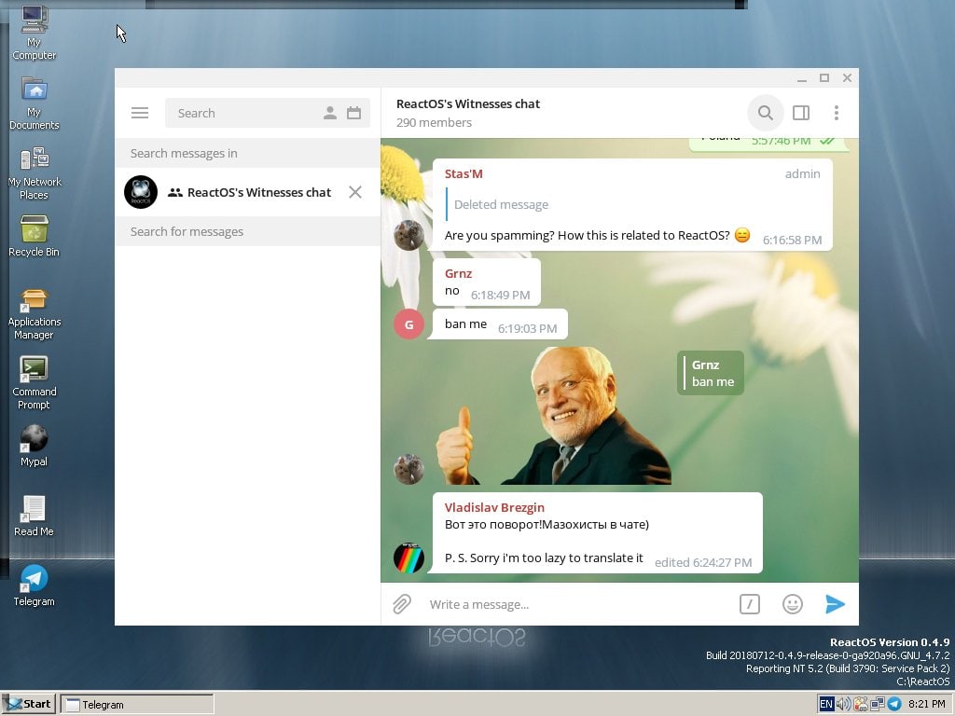Open the Start menu button
The image size is (955, 716).
[x=29, y=704]
